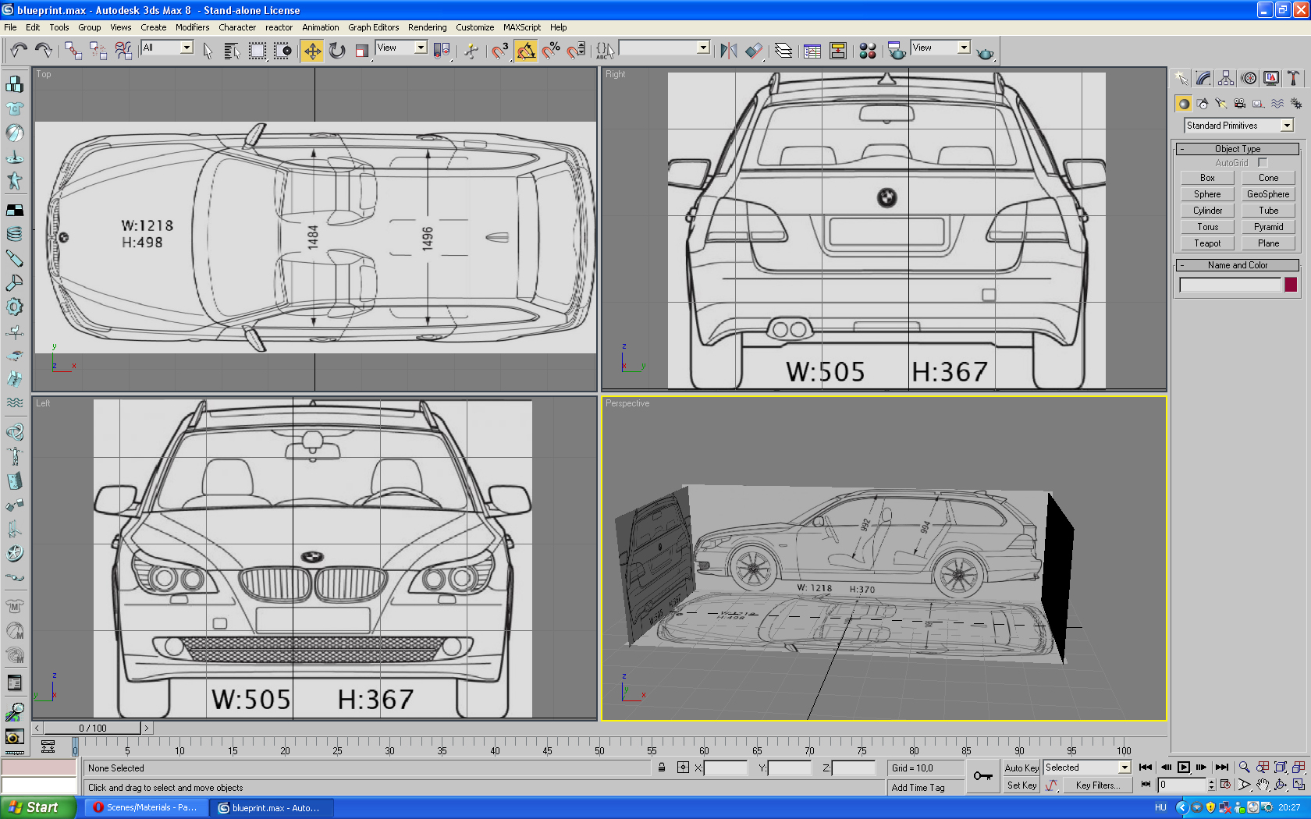This screenshot has height=819, width=1311.
Task: Switch to the Motion command panel tab
Action: pyautogui.click(x=1249, y=78)
